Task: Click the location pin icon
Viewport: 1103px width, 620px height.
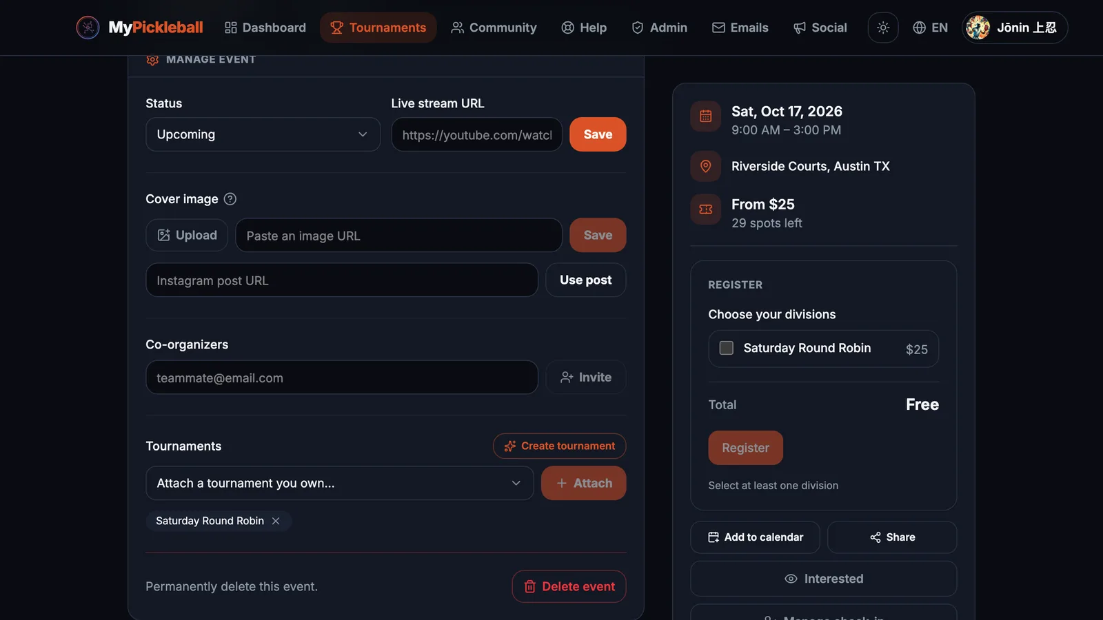Action: pyautogui.click(x=706, y=166)
